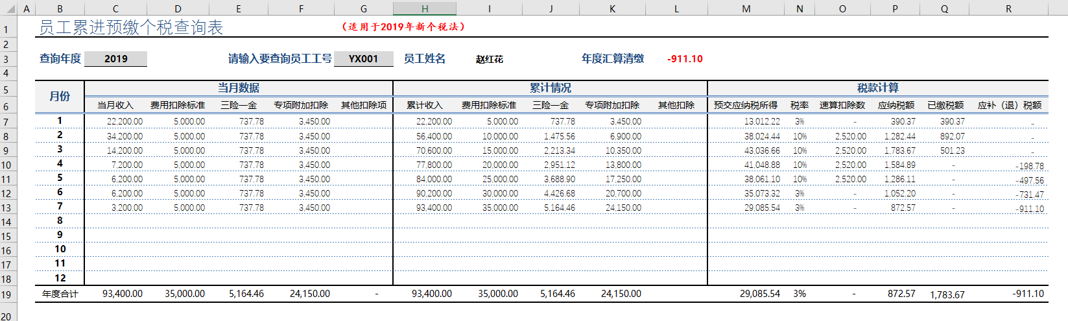Click the employee ID input cell YX001
The width and height of the screenshot is (1068, 321).
click(363, 59)
